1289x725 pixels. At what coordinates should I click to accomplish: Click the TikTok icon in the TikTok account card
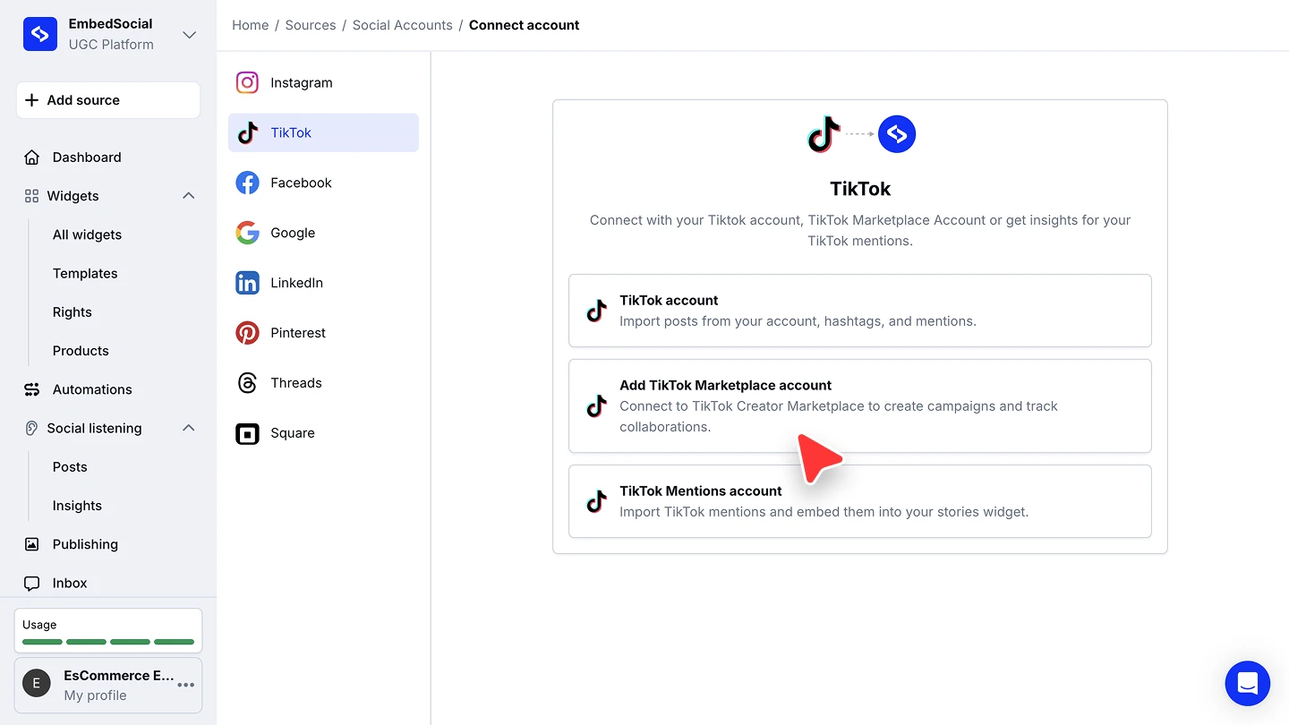pos(596,311)
